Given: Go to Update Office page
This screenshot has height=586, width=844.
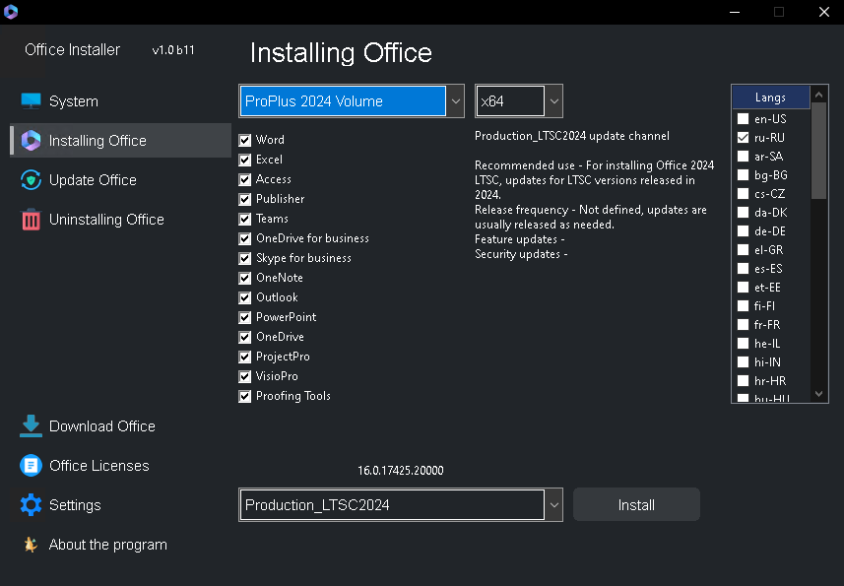Looking at the screenshot, I should click(120, 179).
